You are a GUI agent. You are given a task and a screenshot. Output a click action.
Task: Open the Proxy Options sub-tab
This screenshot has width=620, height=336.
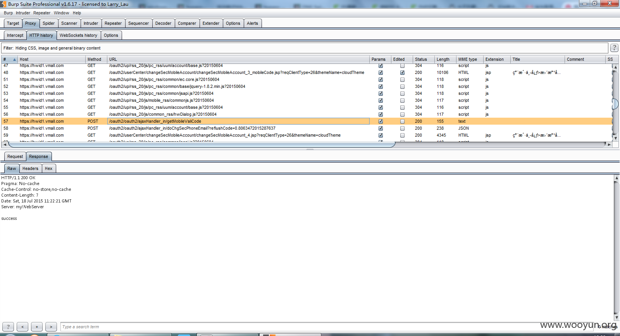[111, 35]
